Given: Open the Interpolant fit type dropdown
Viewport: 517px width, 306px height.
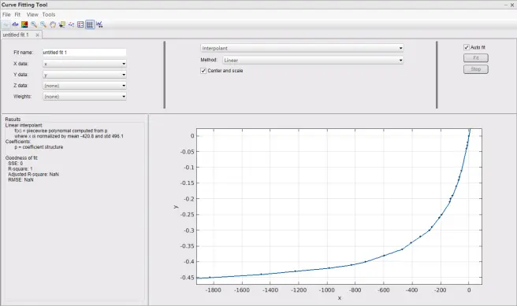Looking at the screenshot, I should [x=302, y=48].
